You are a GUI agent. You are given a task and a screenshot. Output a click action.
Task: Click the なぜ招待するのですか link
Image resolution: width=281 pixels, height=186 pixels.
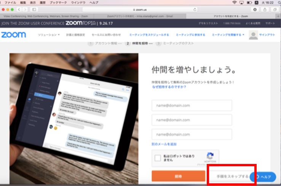tap(169, 87)
